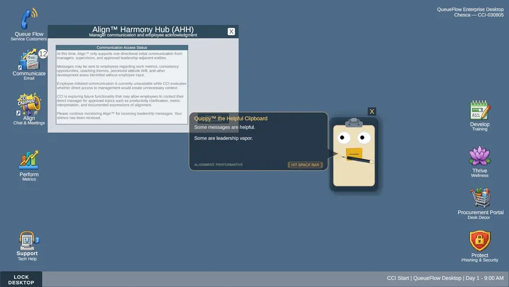Click the Hit Space Bar button
This screenshot has width=509, height=287.
[305, 165]
